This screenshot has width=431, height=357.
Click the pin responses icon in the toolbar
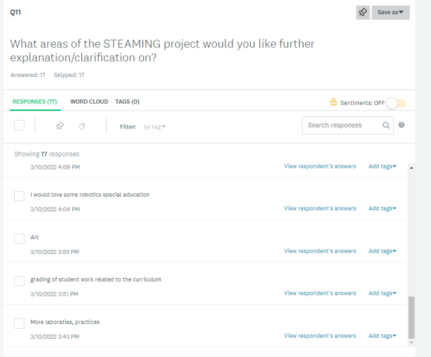(59, 126)
